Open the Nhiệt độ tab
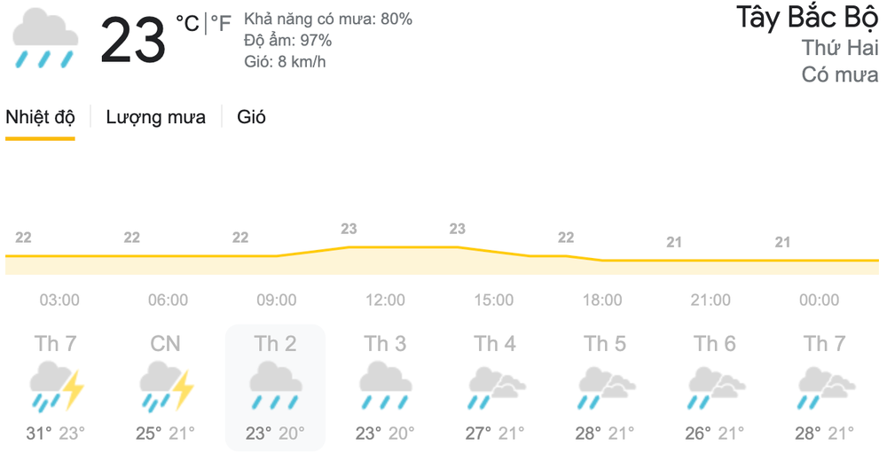887x461 pixels. 40,117
